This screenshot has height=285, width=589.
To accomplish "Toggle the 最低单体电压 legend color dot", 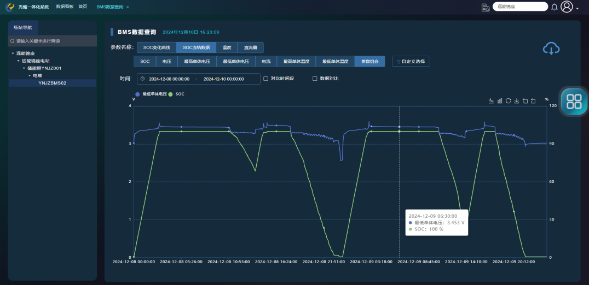I will click(x=138, y=94).
